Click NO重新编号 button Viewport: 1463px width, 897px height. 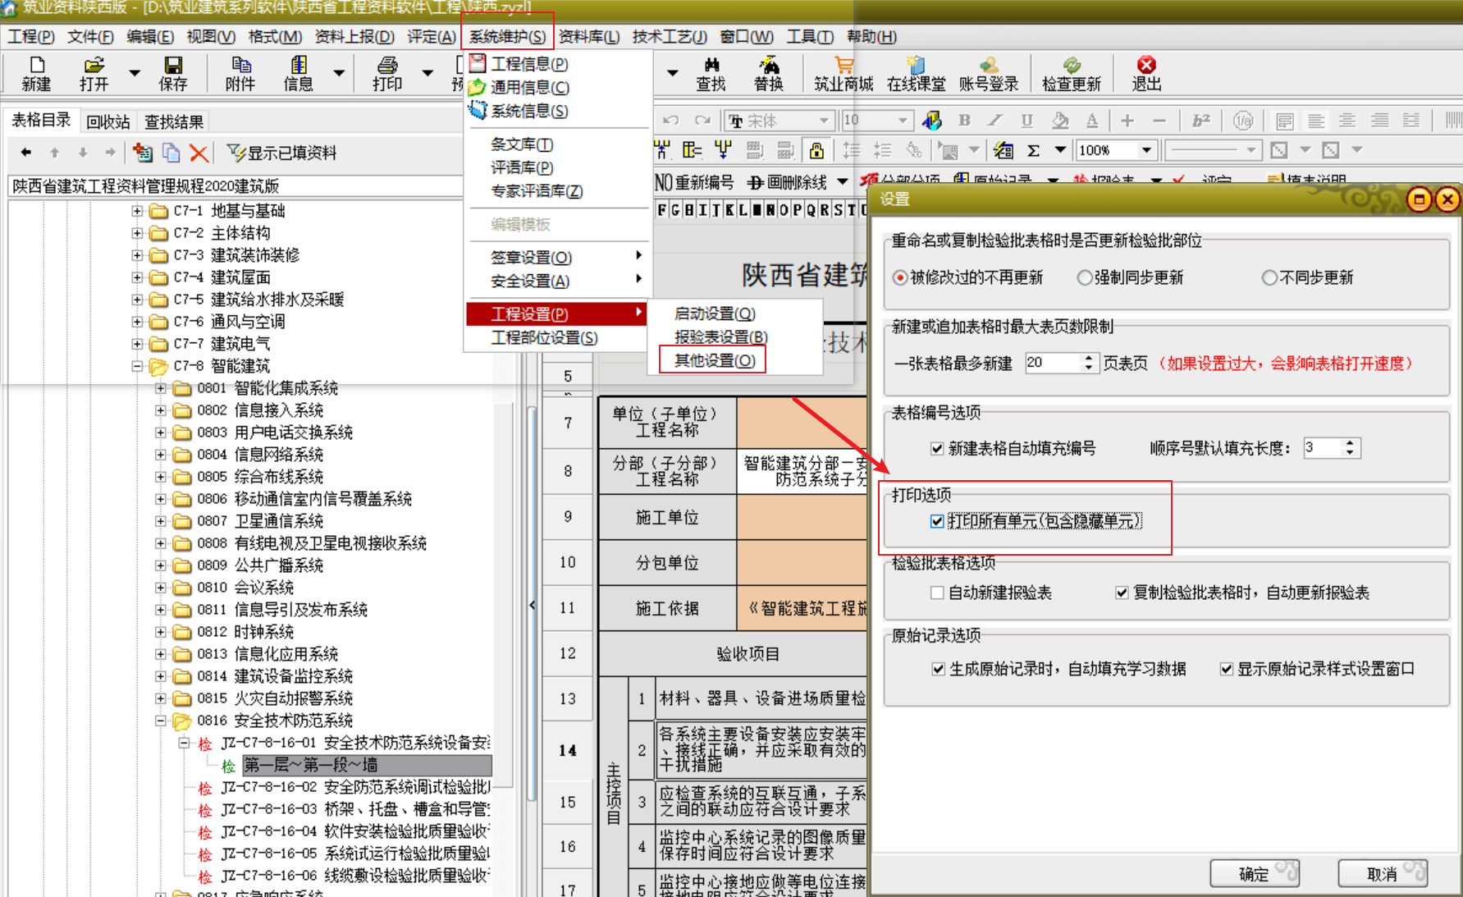[694, 182]
